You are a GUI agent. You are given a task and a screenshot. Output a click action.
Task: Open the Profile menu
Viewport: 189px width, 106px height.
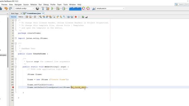coord(53,5)
